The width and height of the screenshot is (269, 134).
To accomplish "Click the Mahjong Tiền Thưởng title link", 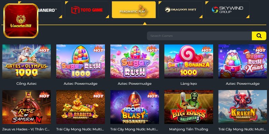I will point(189,129).
